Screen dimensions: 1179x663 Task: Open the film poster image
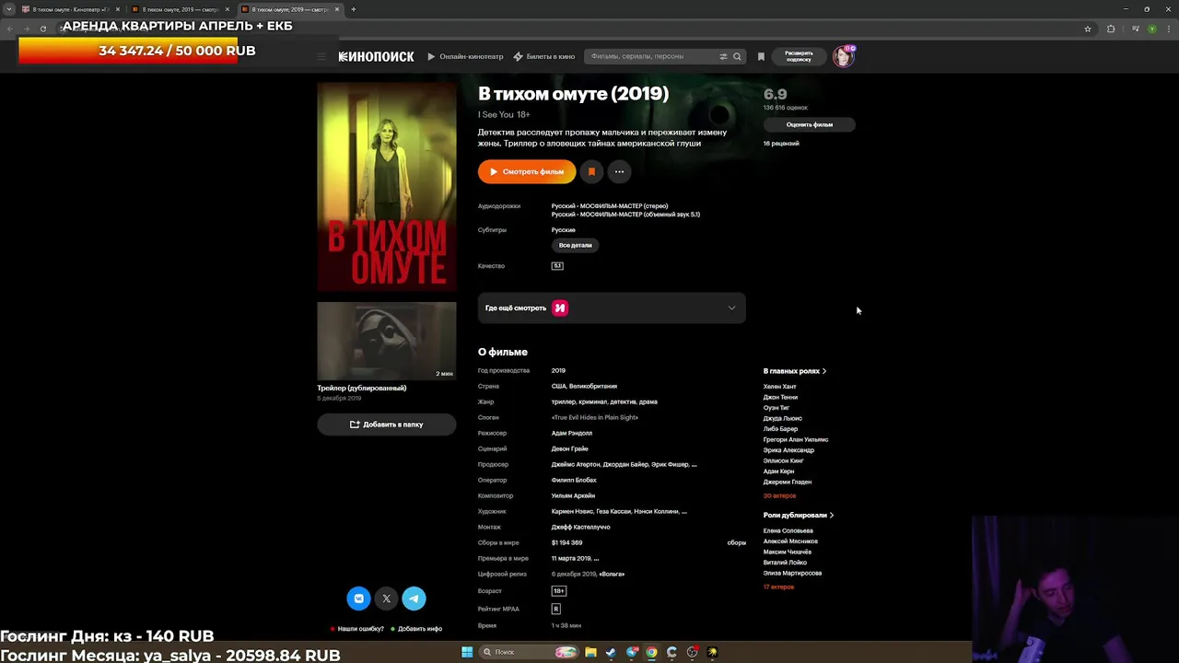tap(387, 187)
